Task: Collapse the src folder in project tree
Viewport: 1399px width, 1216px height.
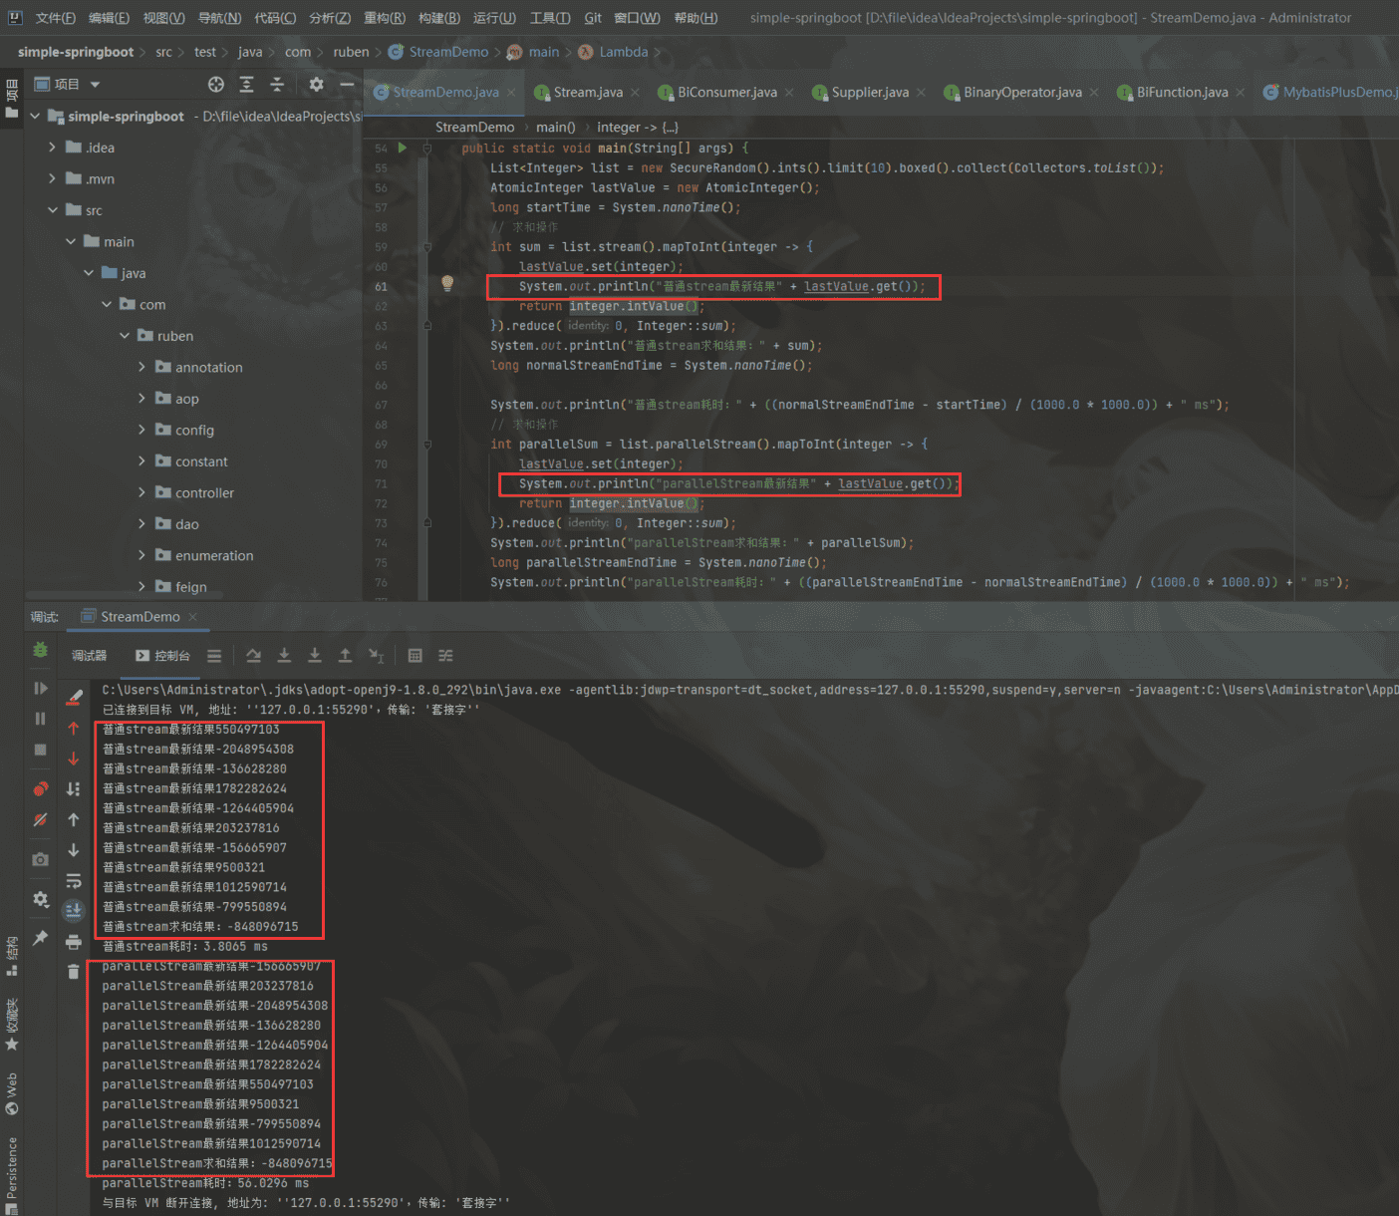Action: point(53,210)
